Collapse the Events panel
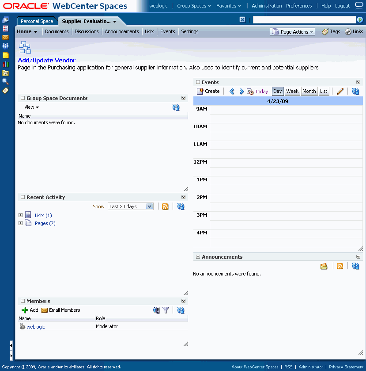 (x=198, y=82)
